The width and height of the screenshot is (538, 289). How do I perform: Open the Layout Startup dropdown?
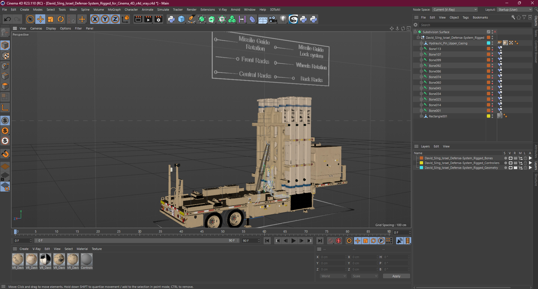coord(515,10)
